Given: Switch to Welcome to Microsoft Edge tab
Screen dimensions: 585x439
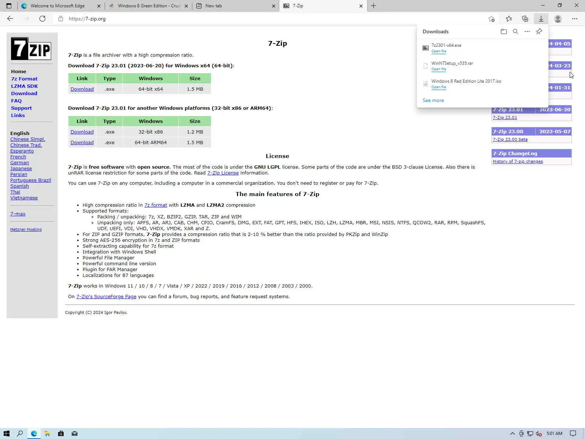Looking at the screenshot, I should tap(60, 6).
